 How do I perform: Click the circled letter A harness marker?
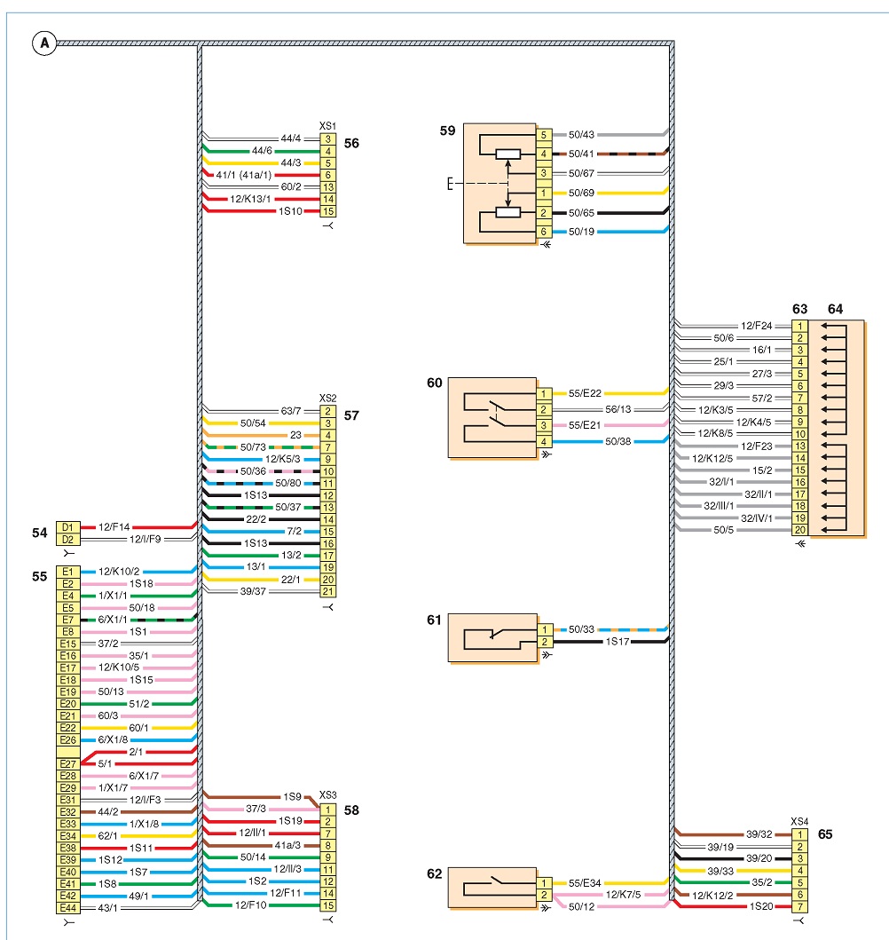point(43,43)
